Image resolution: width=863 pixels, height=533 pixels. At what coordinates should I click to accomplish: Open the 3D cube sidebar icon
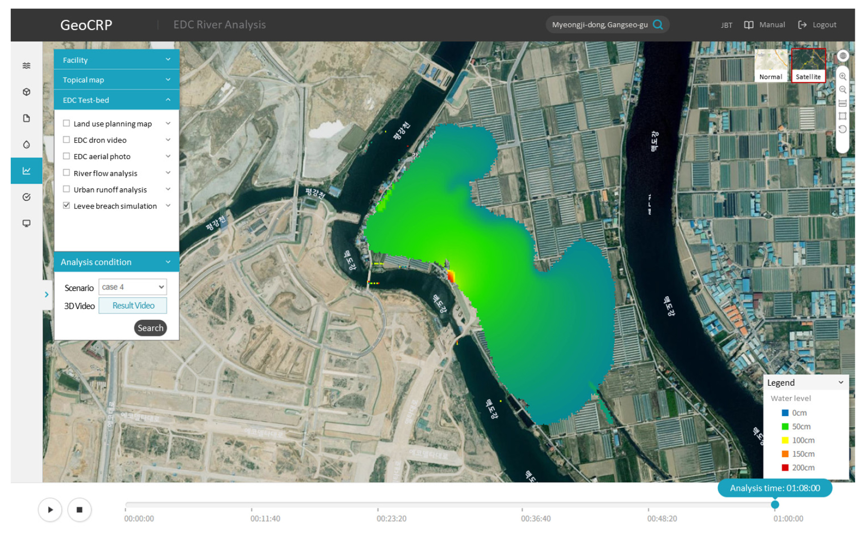tap(26, 92)
